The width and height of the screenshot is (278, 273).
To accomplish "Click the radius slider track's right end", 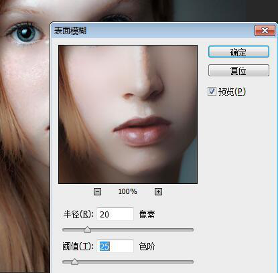I will point(191,230).
